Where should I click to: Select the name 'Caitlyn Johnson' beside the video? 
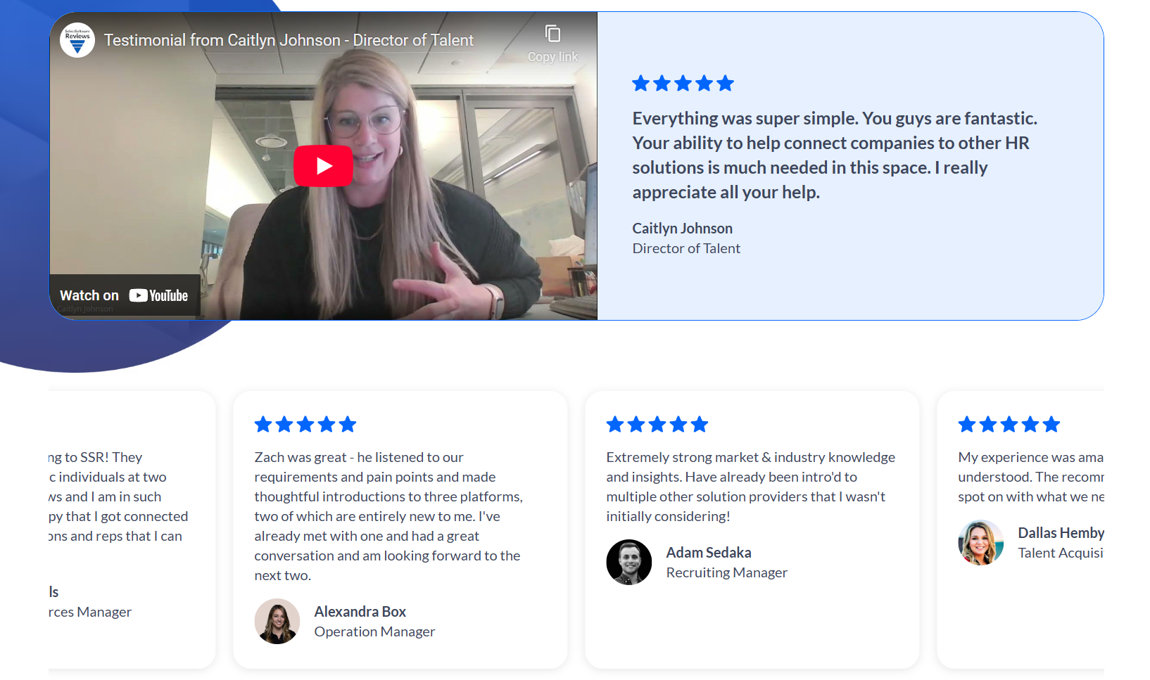683,229
